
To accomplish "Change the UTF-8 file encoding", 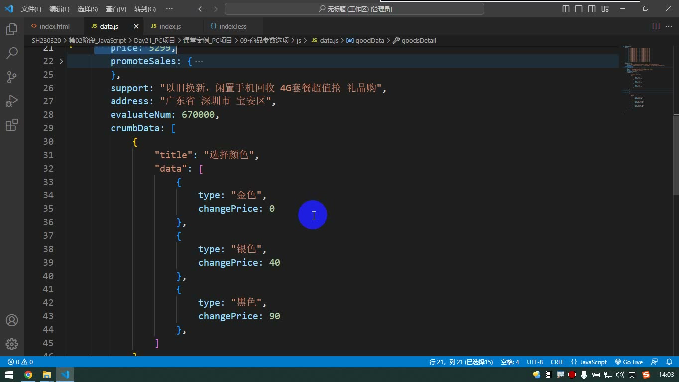I will [535, 362].
